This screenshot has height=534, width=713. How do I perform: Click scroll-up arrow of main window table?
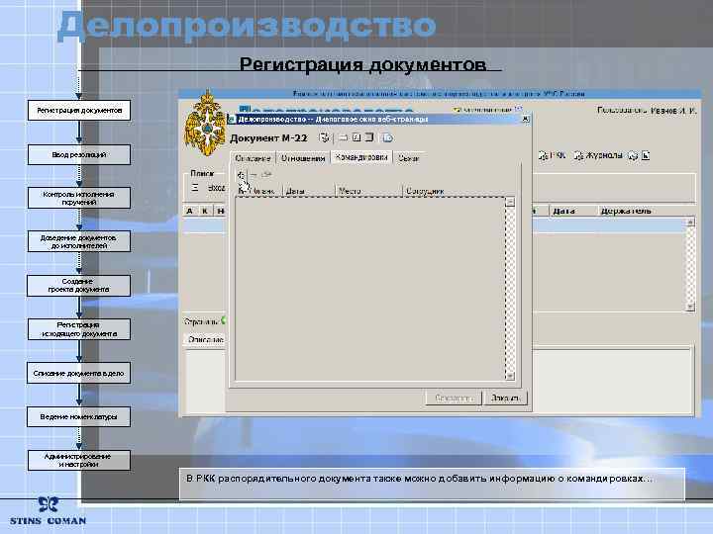point(690,222)
